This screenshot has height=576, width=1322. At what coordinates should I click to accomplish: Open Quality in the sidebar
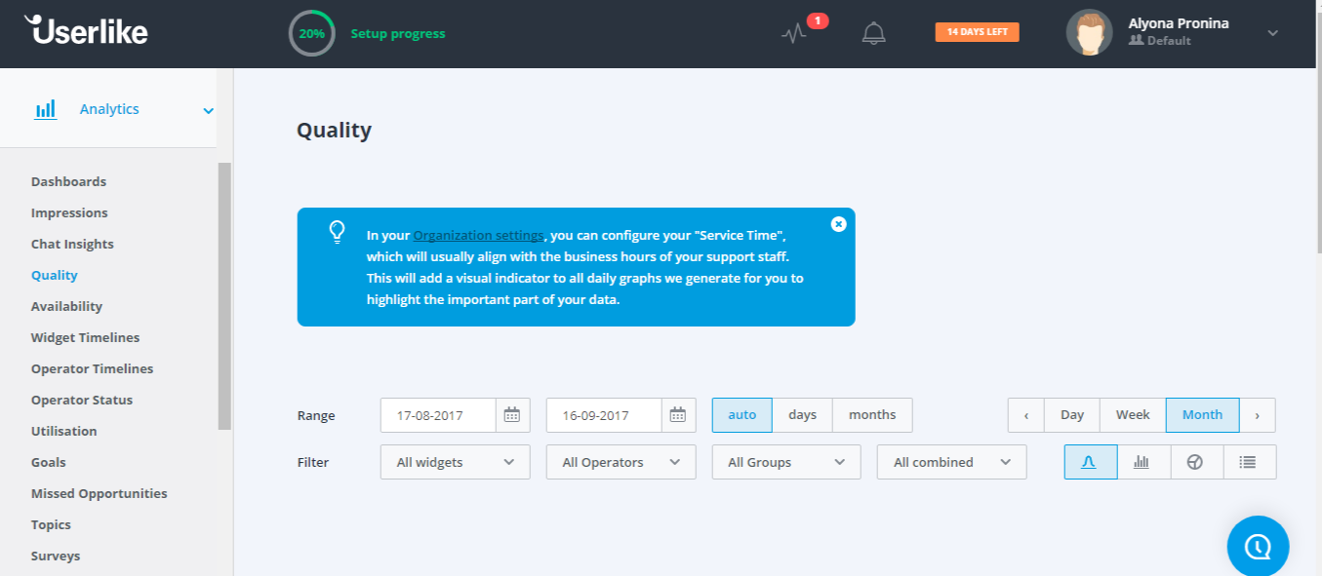[x=55, y=276]
